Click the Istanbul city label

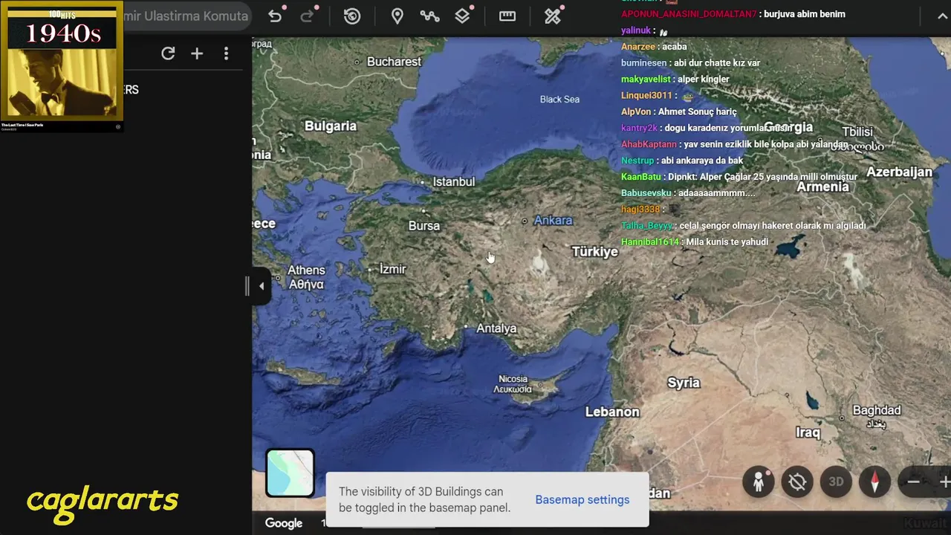tap(453, 181)
